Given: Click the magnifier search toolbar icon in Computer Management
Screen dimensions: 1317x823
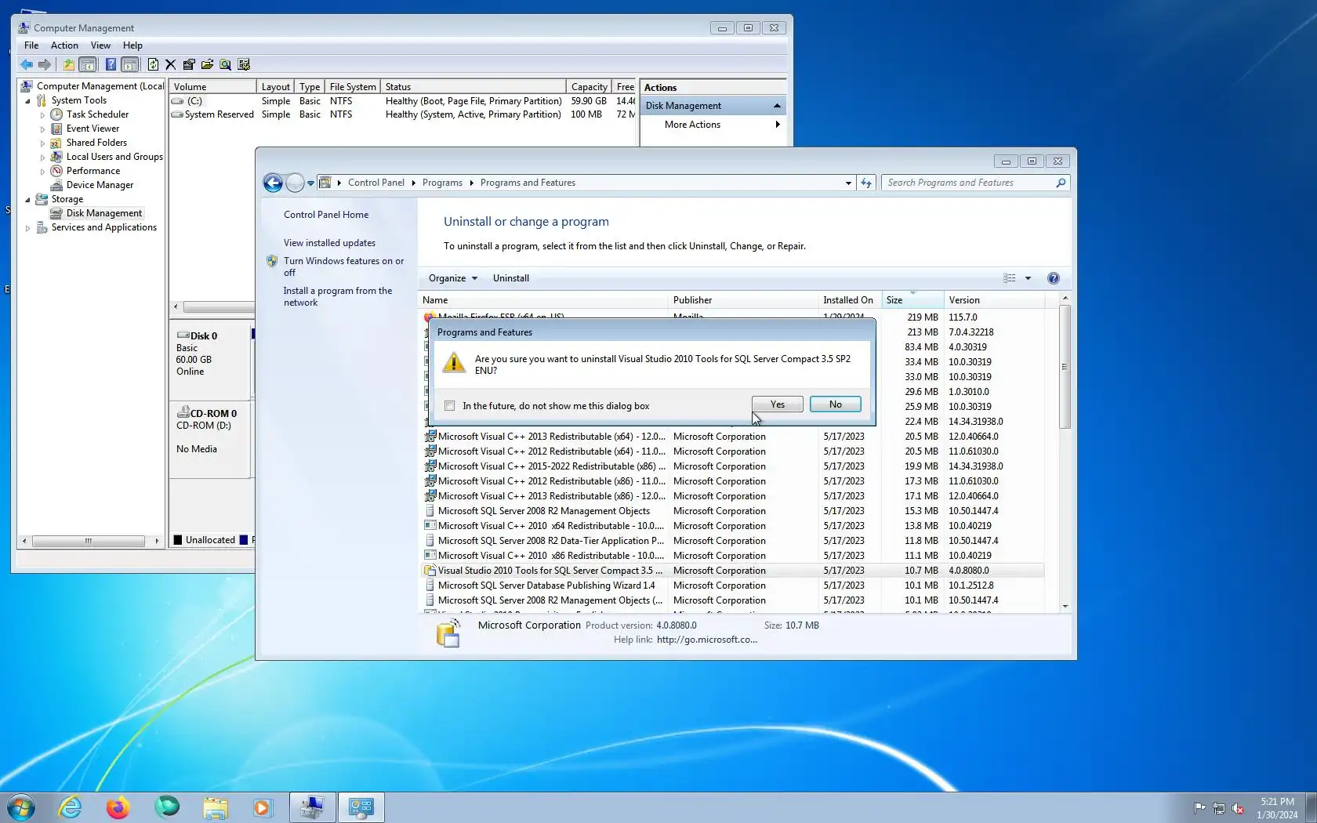Looking at the screenshot, I should click(x=225, y=64).
